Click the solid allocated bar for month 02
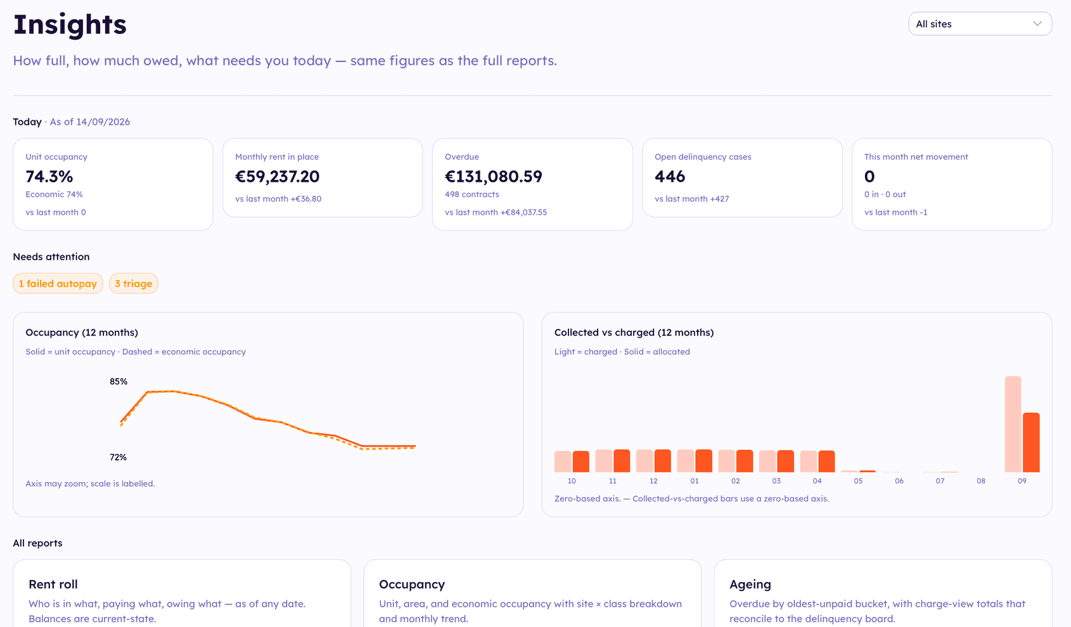Image resolution: width=1071 pixels, height=627 pixels. tap(745, 461)
